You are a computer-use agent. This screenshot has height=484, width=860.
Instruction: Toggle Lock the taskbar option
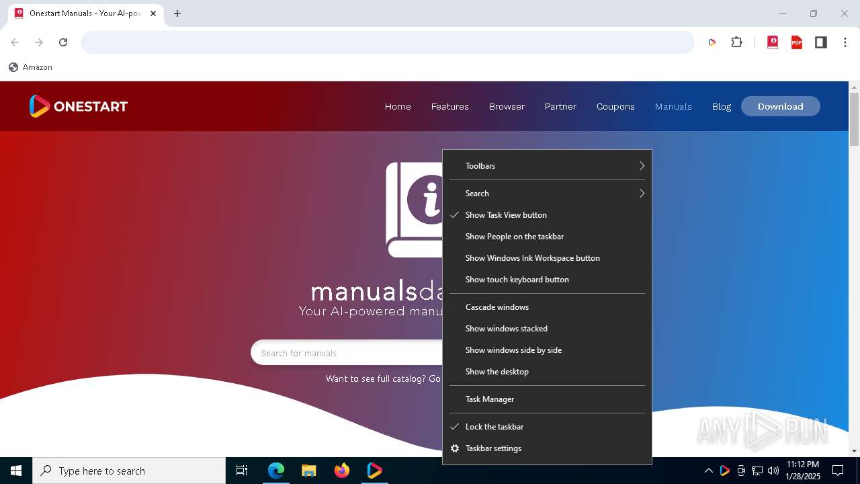pos(547,427)
